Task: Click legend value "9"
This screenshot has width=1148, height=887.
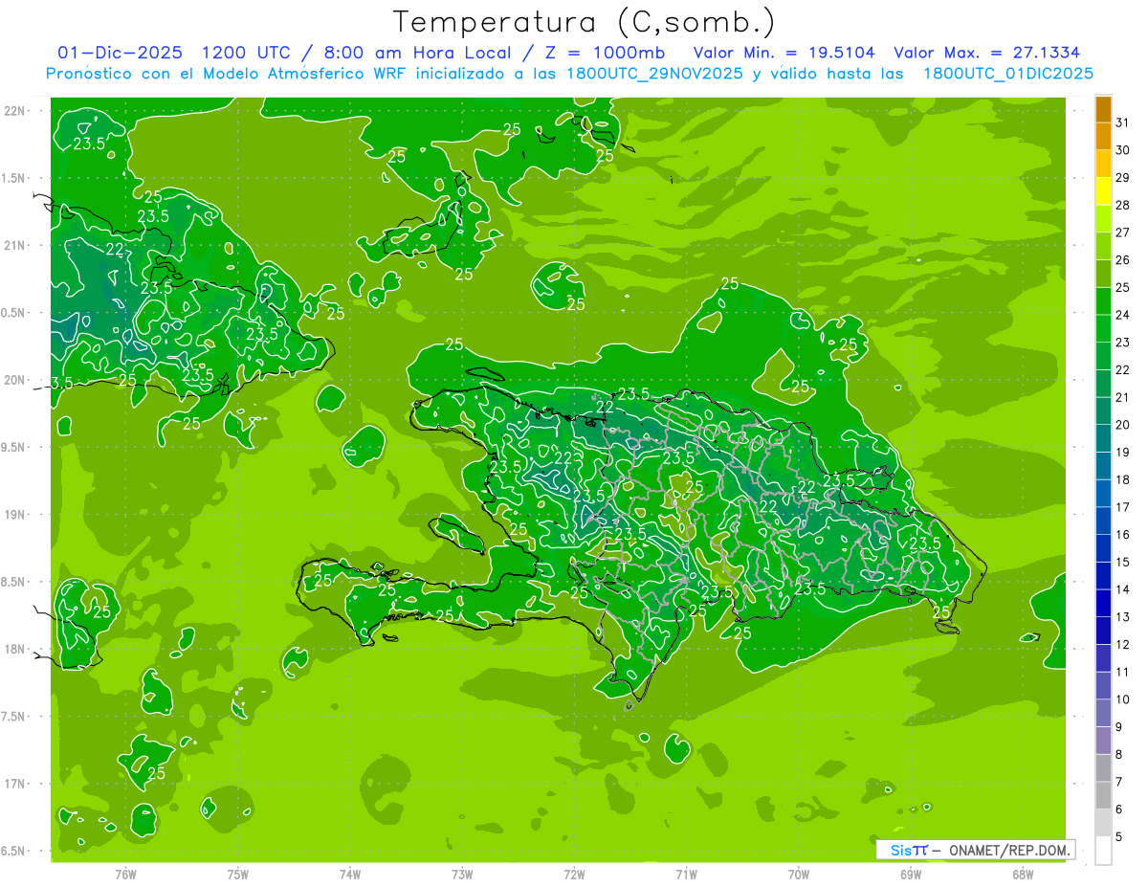Action: tap(1119, 727)
